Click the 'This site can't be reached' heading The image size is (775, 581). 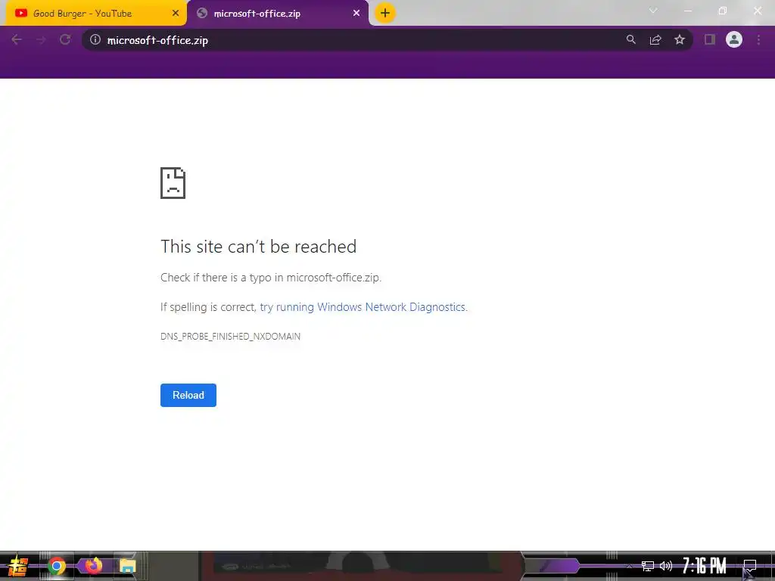259,247
